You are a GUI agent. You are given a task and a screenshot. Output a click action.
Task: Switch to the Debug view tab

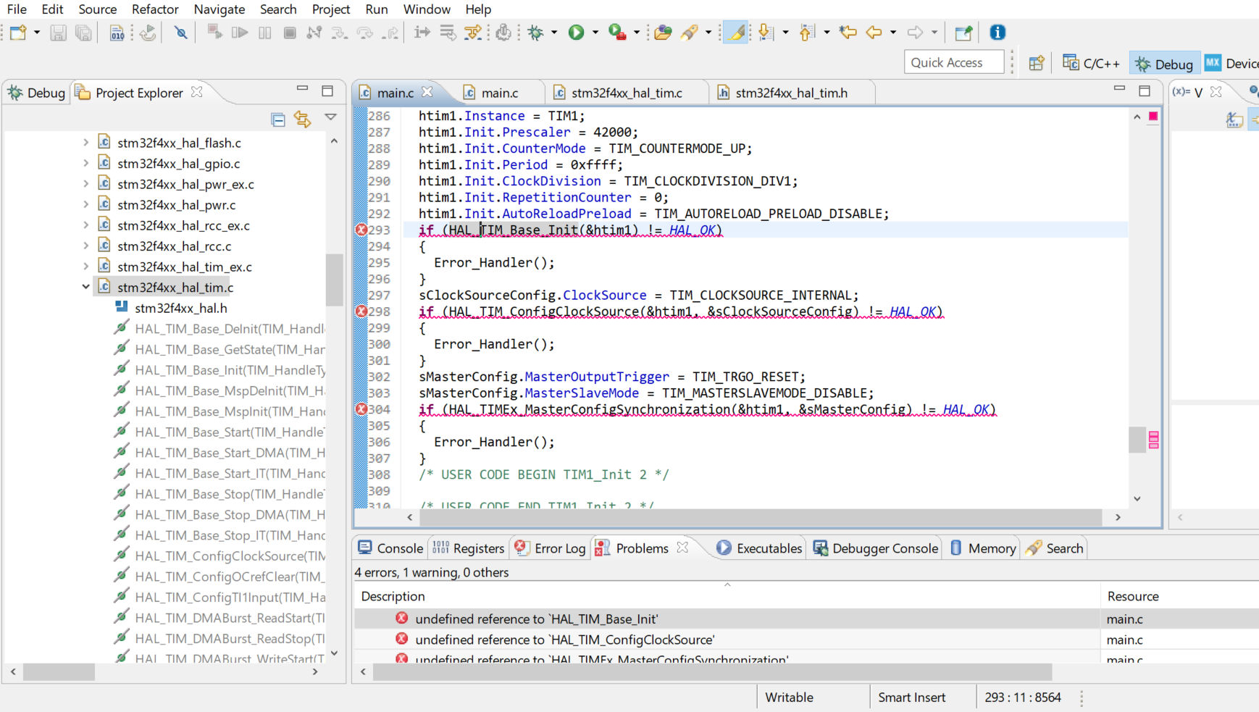pos(37,93)
